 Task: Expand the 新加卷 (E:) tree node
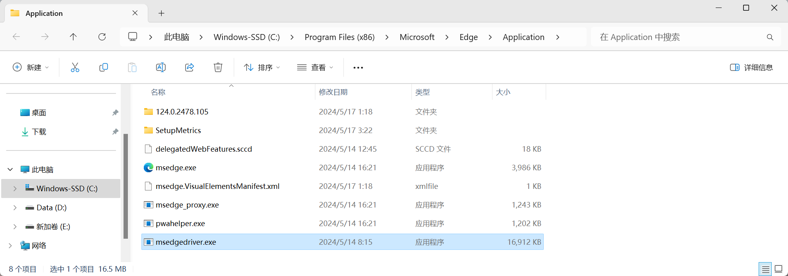(15, 227)
